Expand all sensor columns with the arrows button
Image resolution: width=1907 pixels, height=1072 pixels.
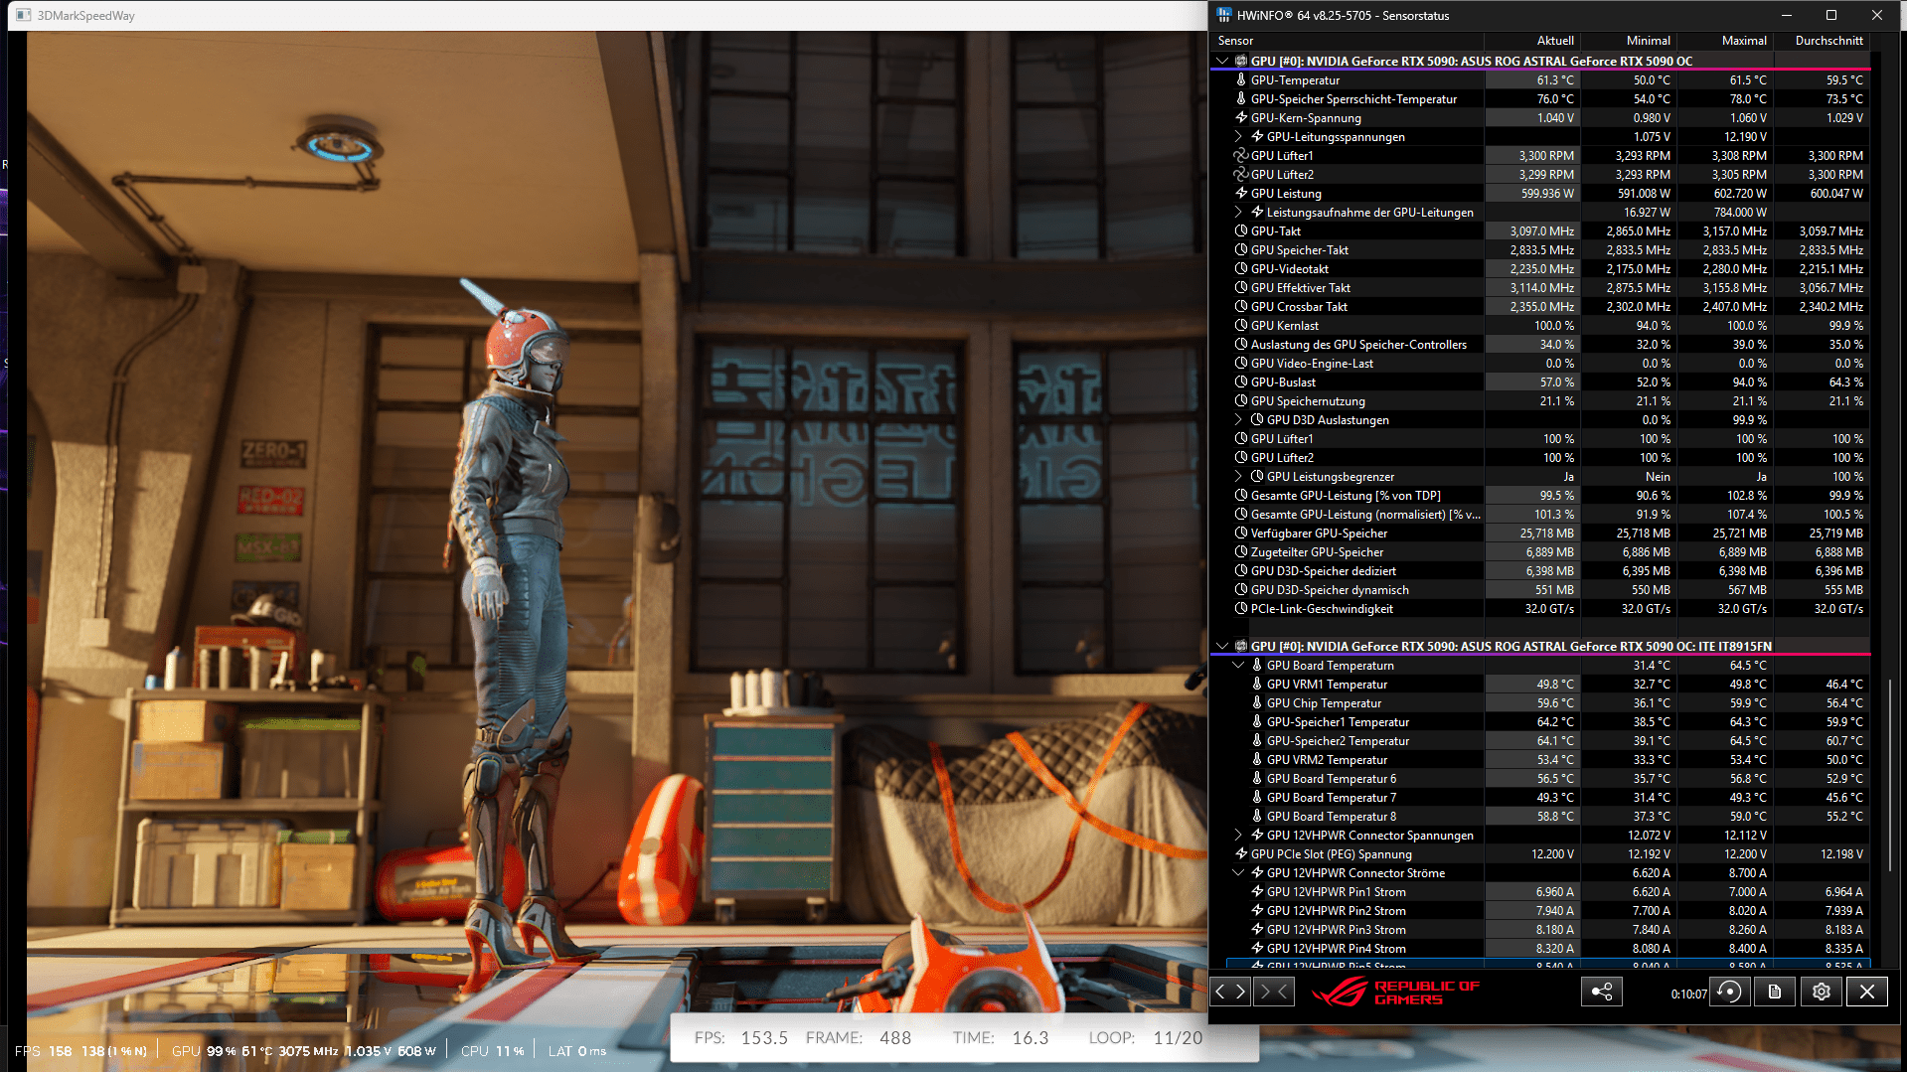[x=1230, y=992]
